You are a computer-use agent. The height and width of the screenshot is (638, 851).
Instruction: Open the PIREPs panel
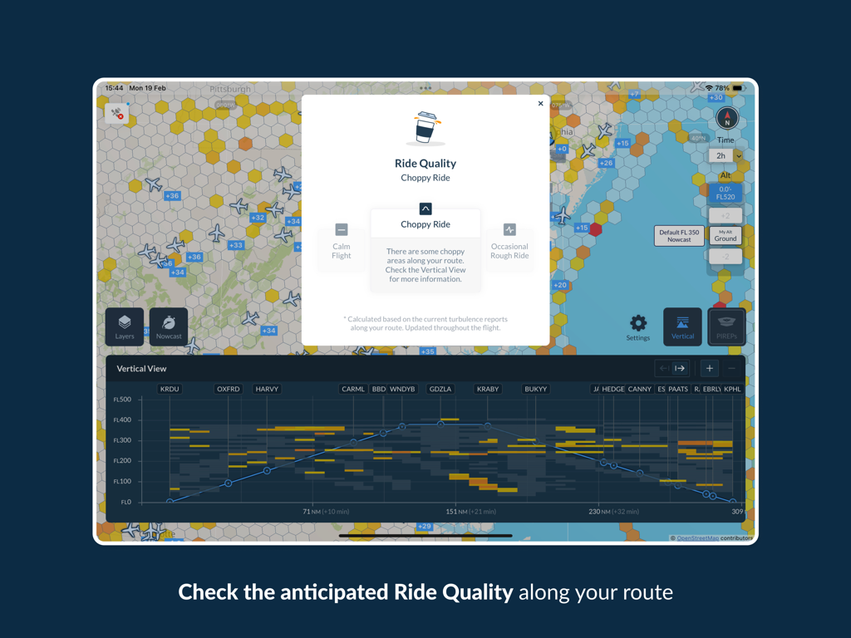point(726,326)
